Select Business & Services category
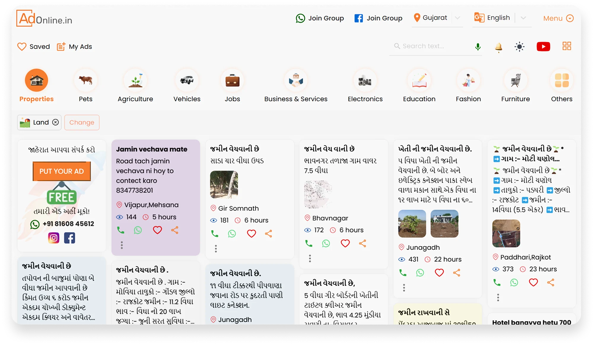The height and width of the screenshot is (345, 595). tap(296, 86)
